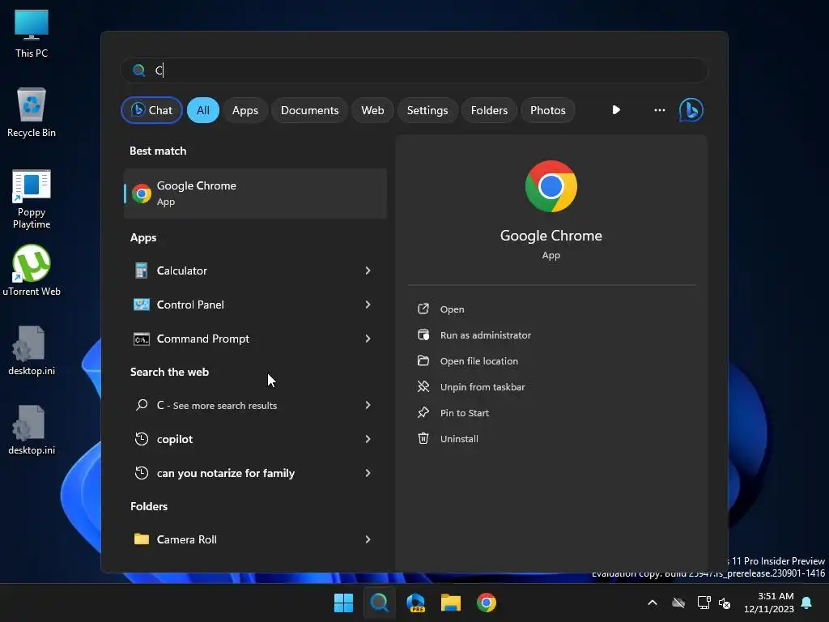
Task: Click the search magnifier icon in search box
Action: pyautogui.click(x=139, y=70)
